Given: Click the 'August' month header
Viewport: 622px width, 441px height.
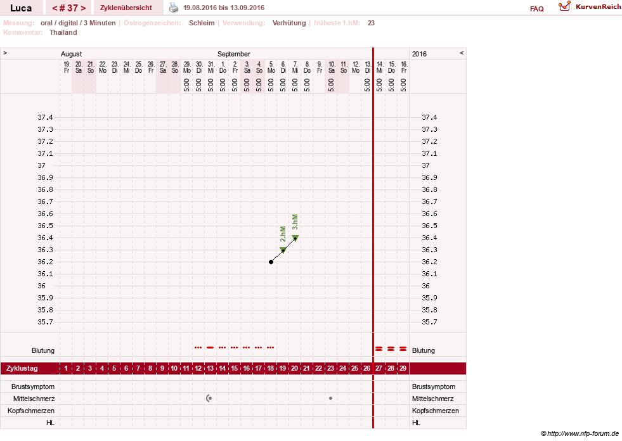Looking at the screenshot, I should pos(72,54).
